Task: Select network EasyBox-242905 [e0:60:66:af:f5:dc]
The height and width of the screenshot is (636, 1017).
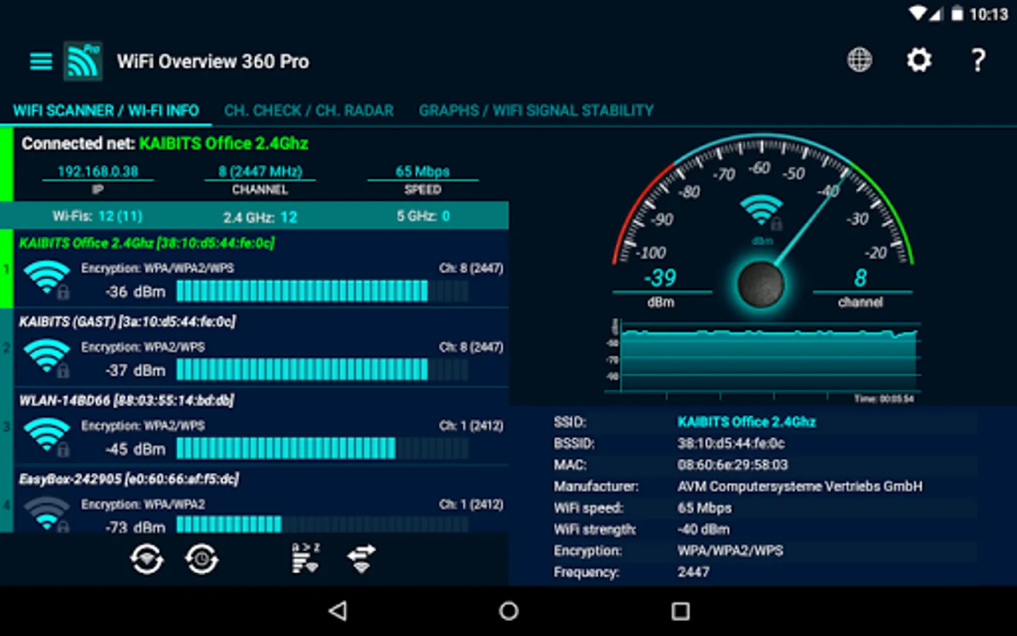Action: click(x=261, y=499)
